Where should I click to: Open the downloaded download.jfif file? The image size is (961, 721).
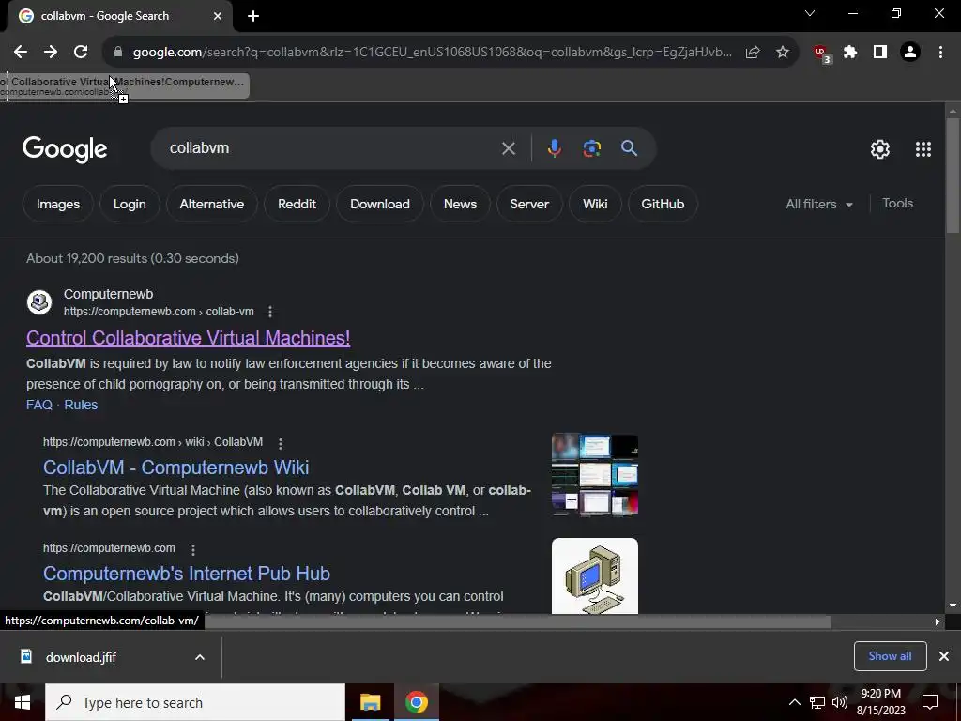tap(81, 657)
